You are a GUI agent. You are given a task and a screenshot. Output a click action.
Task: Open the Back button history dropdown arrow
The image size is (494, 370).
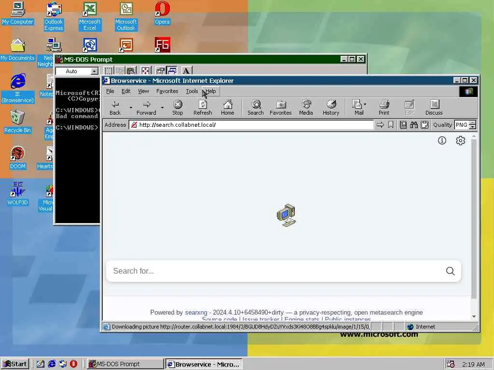pyautogui.click(x=131, y=107)
